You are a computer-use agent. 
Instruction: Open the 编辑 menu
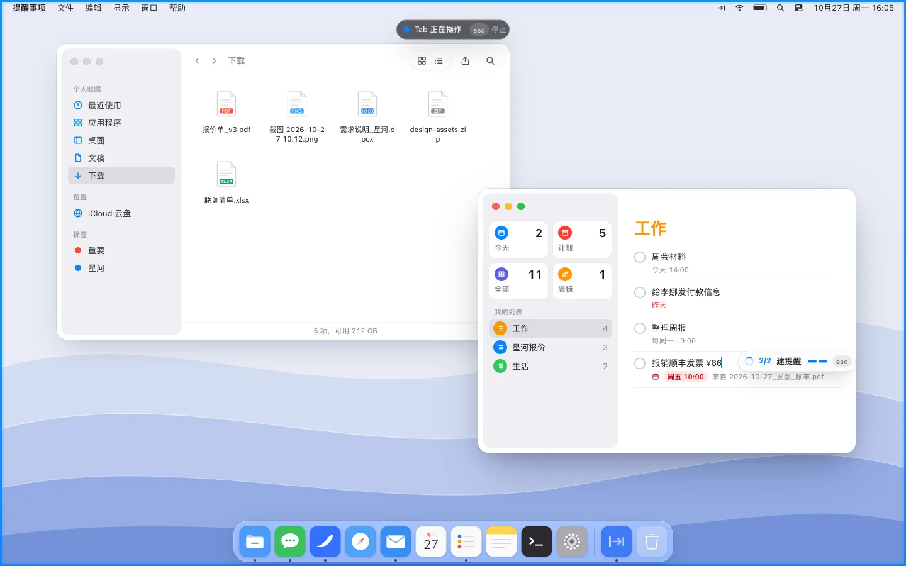tap(93, 8)
